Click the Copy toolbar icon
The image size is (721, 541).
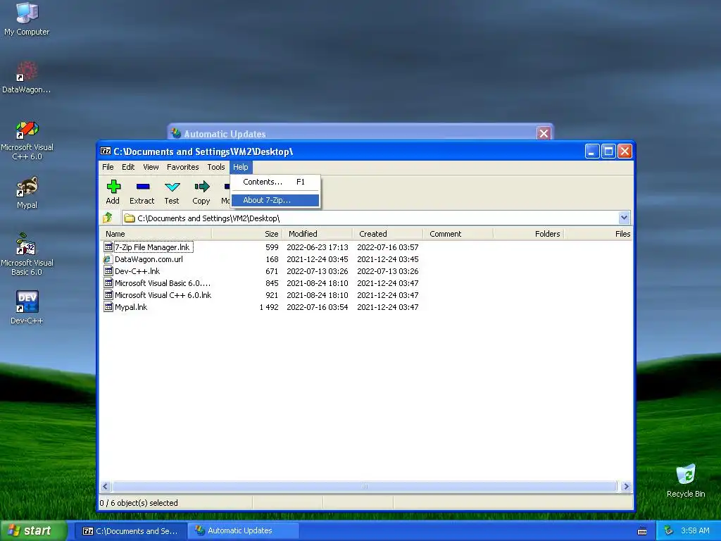click(201, 187)
